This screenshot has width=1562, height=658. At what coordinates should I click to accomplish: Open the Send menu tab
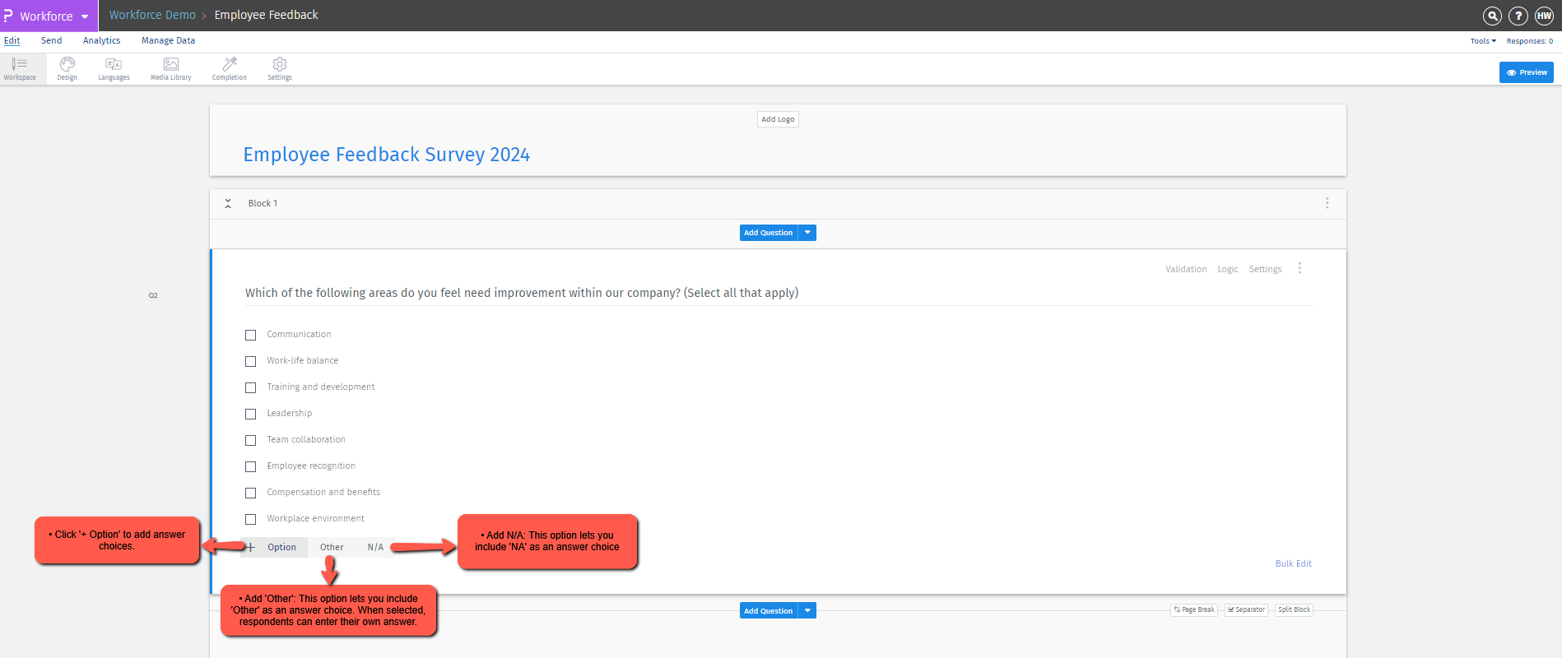(x=52, y=40)
